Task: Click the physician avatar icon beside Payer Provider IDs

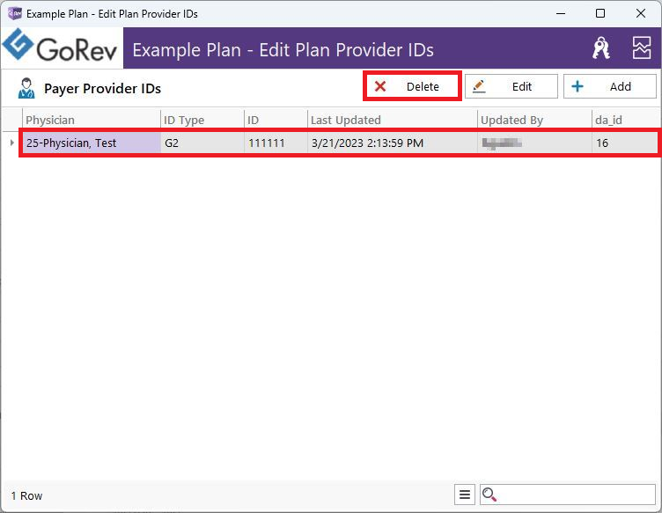Action: point(26,88)
